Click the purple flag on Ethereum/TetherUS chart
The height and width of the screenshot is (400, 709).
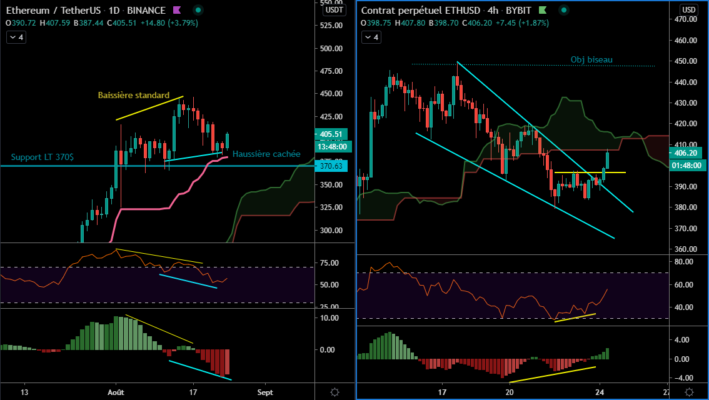(177, 11)
